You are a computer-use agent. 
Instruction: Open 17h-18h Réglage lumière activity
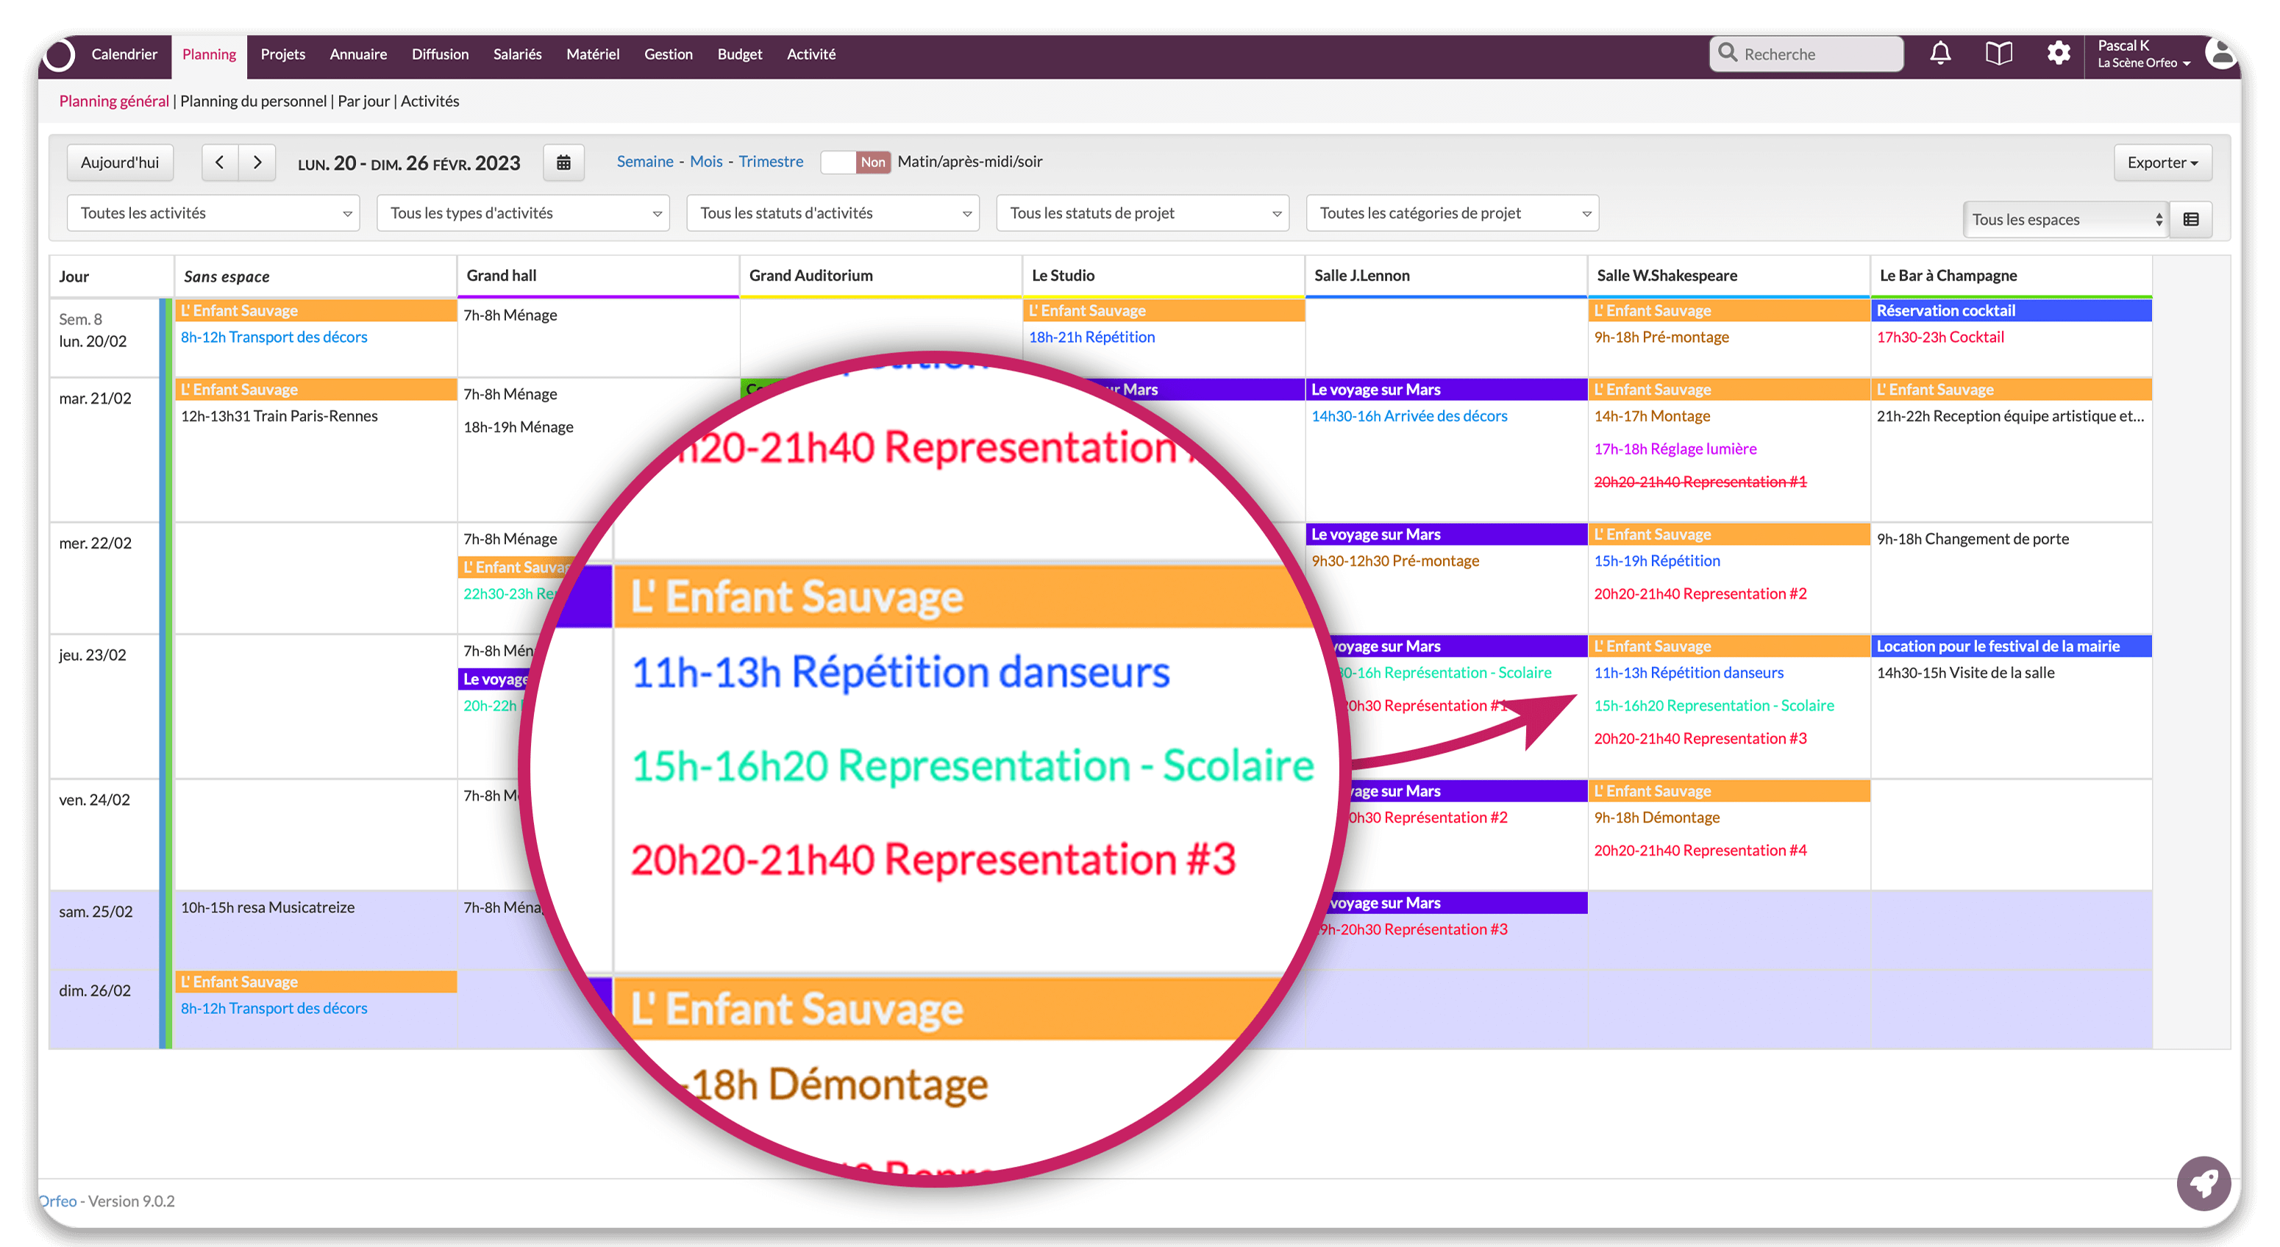(x=1675, y=449)
